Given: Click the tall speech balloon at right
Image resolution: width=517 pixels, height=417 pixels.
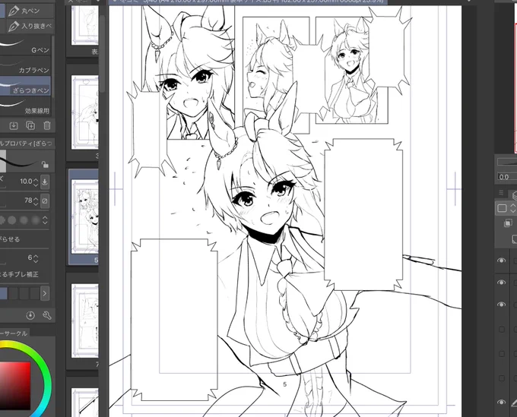Looking at the screenshot, I should (x=363, y=214).
